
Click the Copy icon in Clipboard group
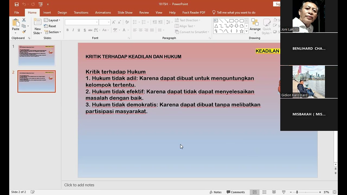[x=24, y=26]
